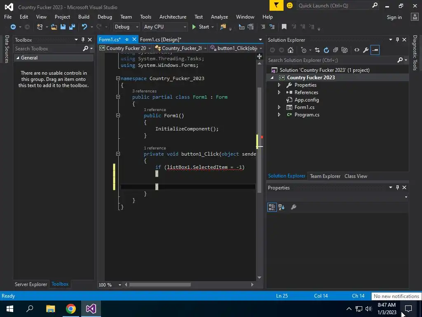The width and height of the screenshot is (422, 317).
Task: Click the Show All Files icon
Action: (345, 50)
